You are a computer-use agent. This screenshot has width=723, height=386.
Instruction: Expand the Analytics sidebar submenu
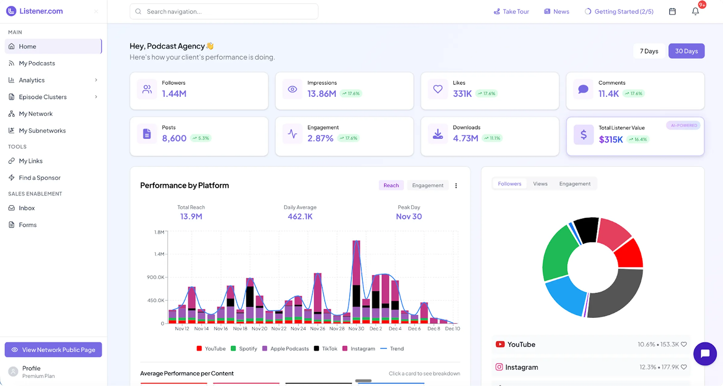pos(96,80)
